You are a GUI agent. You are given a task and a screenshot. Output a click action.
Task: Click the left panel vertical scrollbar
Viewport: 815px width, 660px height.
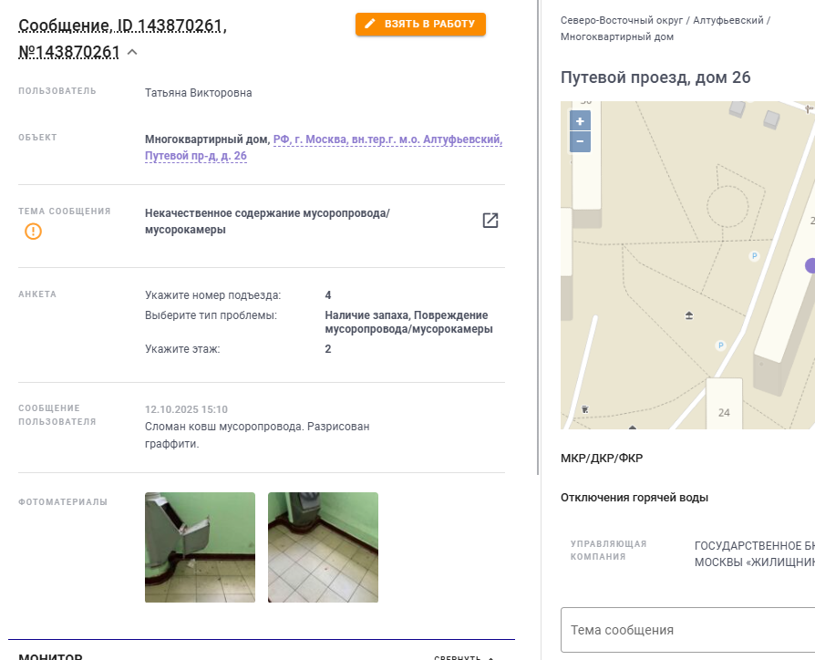tap(538, 237)
